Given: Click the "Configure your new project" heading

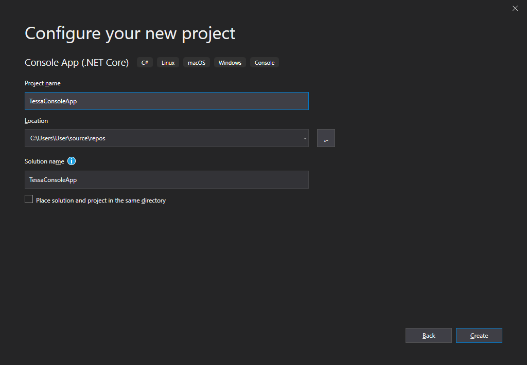Looking at the screenshot, I should click(130, 33).
